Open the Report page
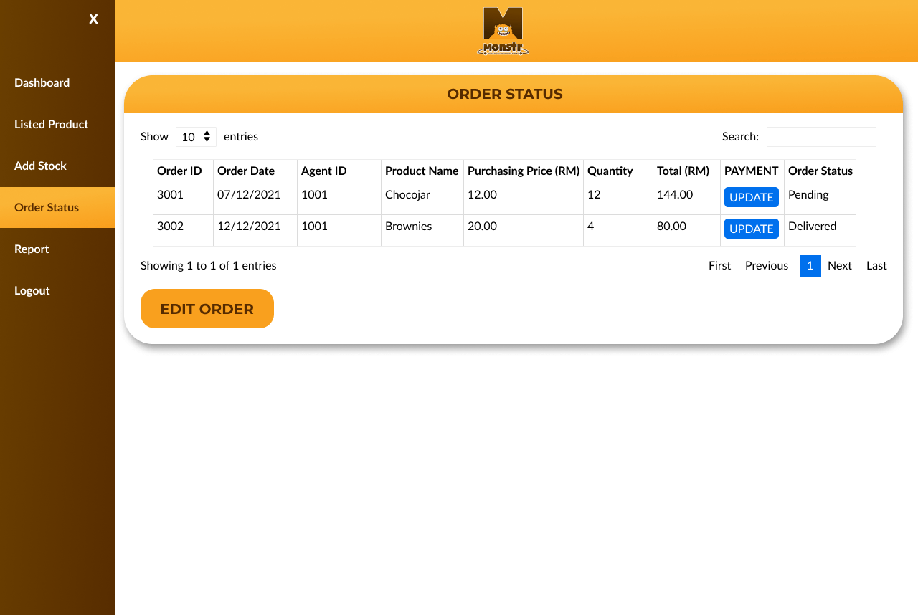Viewport: 918px width, 615px height. click(32, 249)
